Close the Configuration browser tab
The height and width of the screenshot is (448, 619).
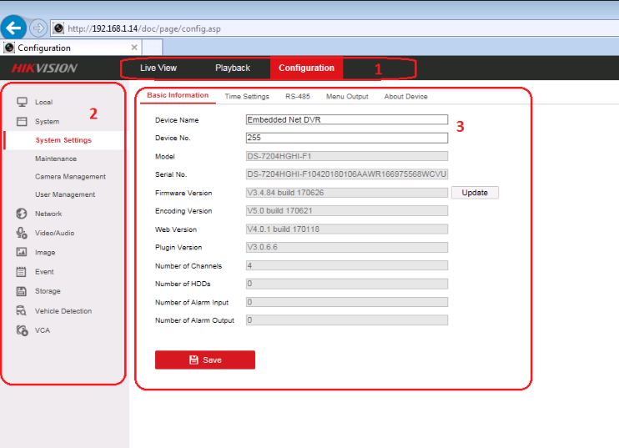pyautogui.click(x=134, y=48)
